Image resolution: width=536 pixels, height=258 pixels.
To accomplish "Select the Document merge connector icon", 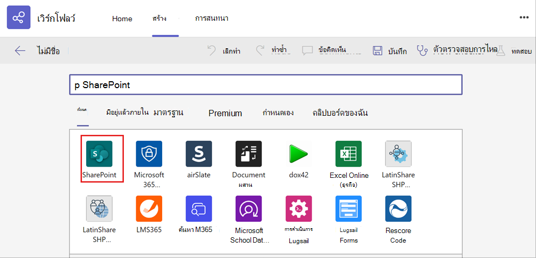I will (x=249, y=154).
